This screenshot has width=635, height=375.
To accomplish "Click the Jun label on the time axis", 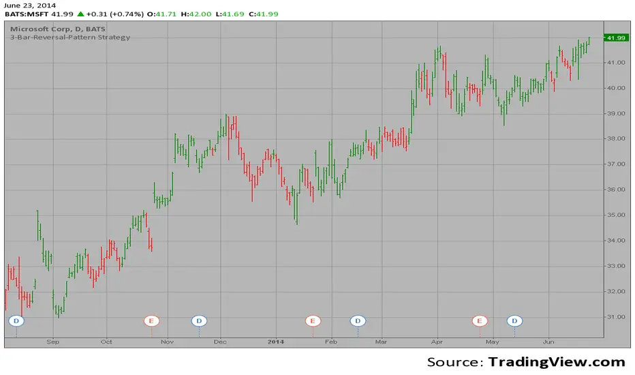I will 548,342.
